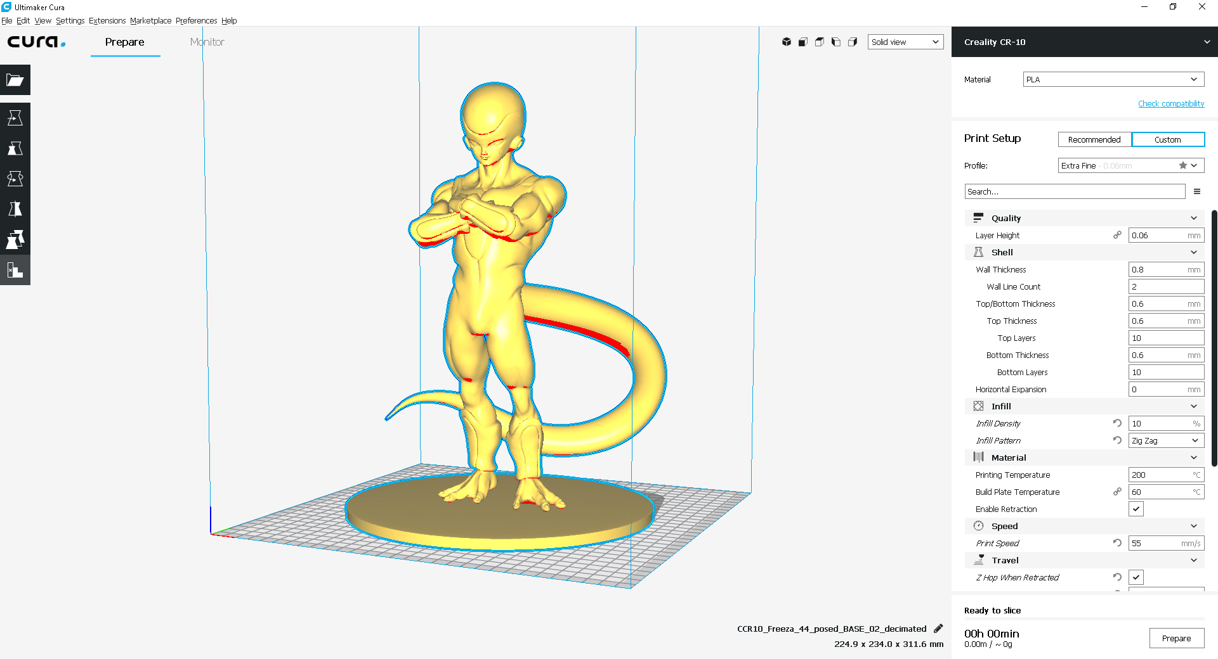
Task: Open the File menu
Action: tap(7, 20)
